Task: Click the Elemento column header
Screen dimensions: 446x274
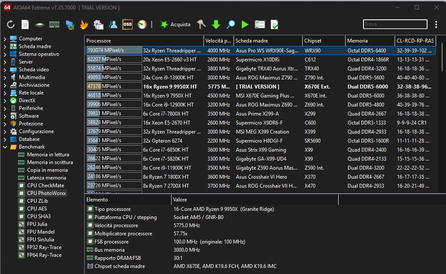Action: point(128,200)
